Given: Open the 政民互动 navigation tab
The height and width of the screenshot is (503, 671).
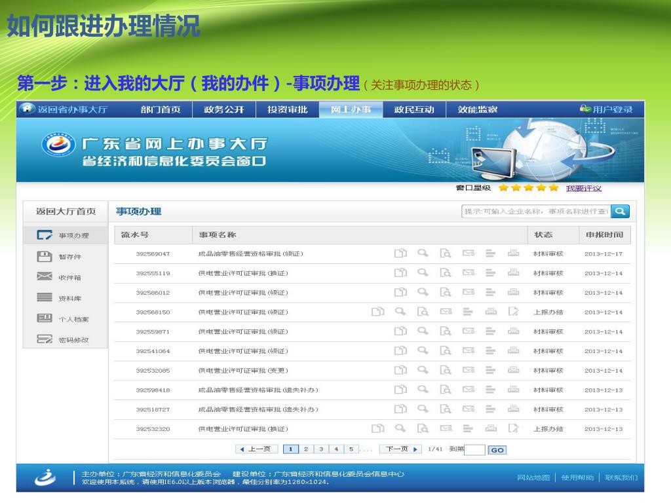Looking at the screenshot, I should (x=414, y=109).
